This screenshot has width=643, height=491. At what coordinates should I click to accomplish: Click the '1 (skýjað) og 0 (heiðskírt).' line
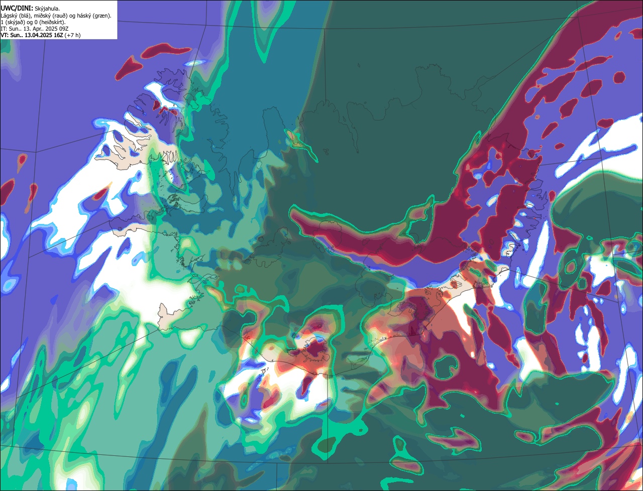point(33,22)
